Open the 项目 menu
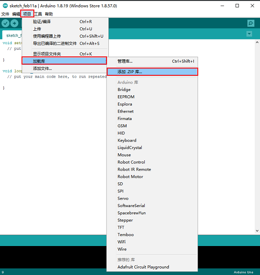The height and width of the screenshot is (275, 260). (x=27, y=14)
